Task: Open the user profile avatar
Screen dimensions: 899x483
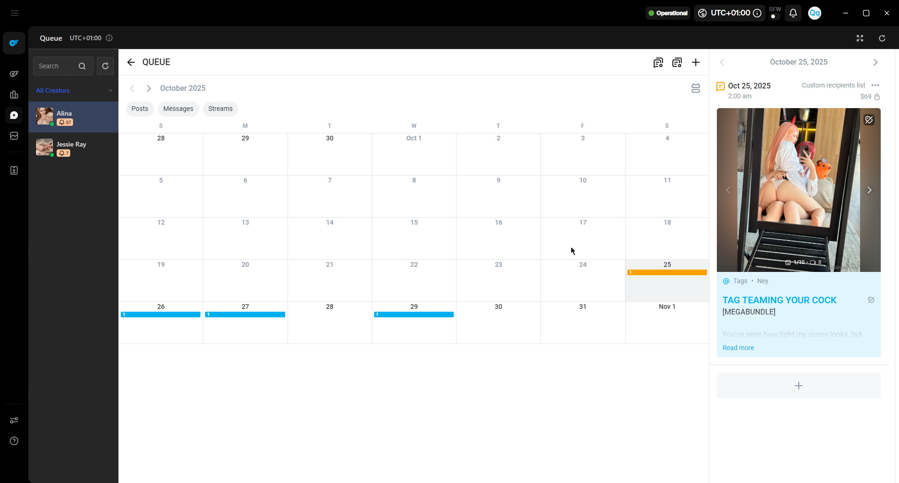Action: [x=815, y=13]
